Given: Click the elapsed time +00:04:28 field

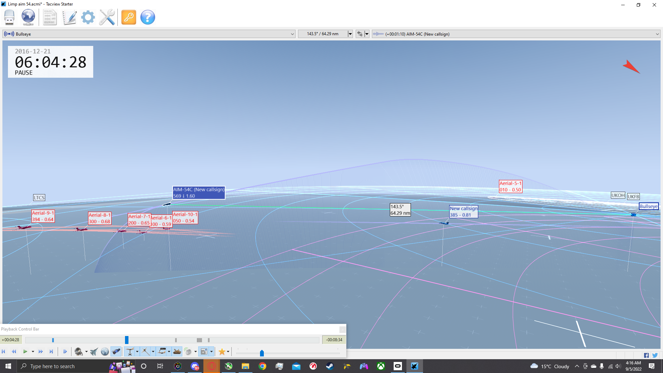Looking at the screenshot, I should 11,340.
